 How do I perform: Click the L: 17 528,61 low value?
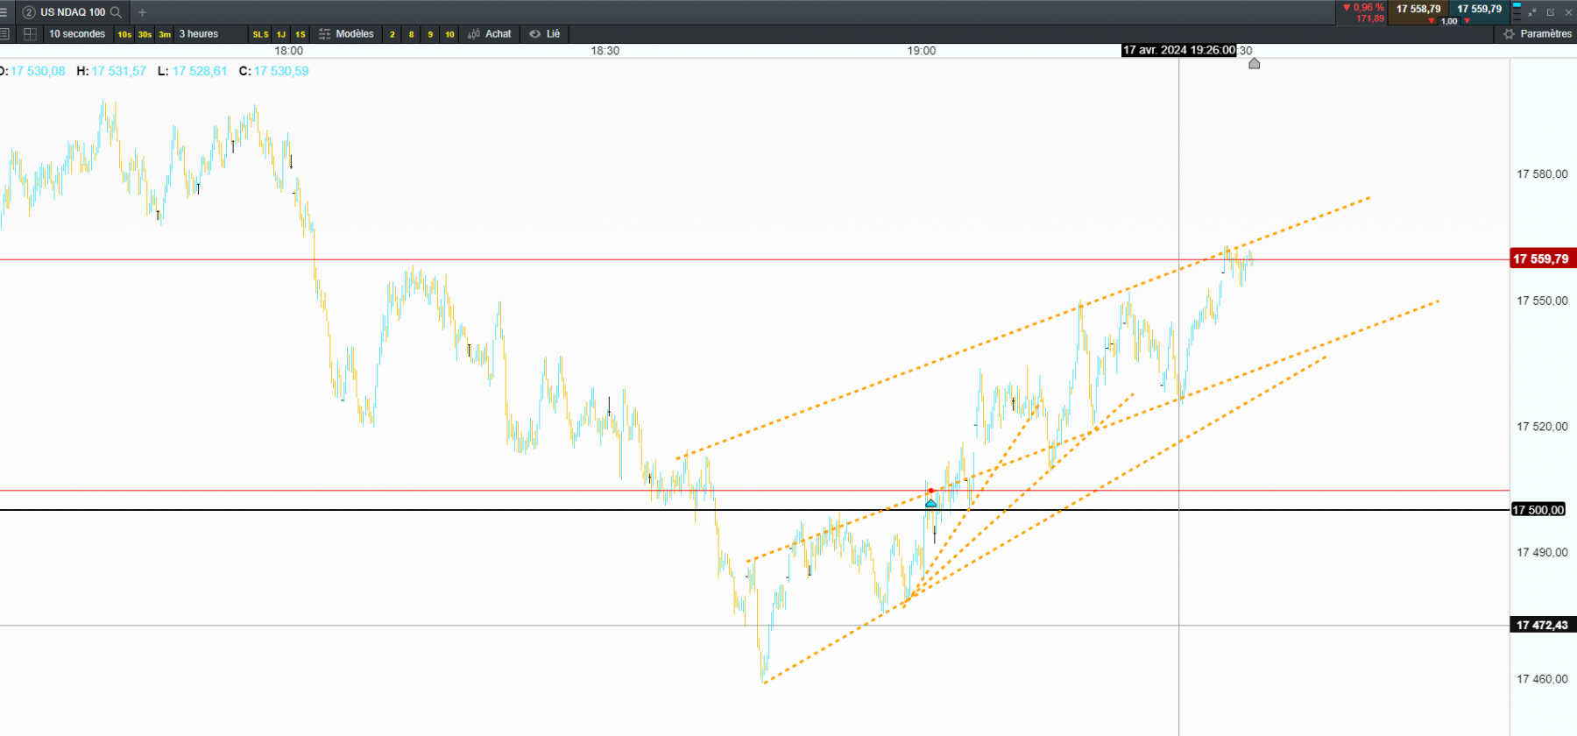coord(192,71)
